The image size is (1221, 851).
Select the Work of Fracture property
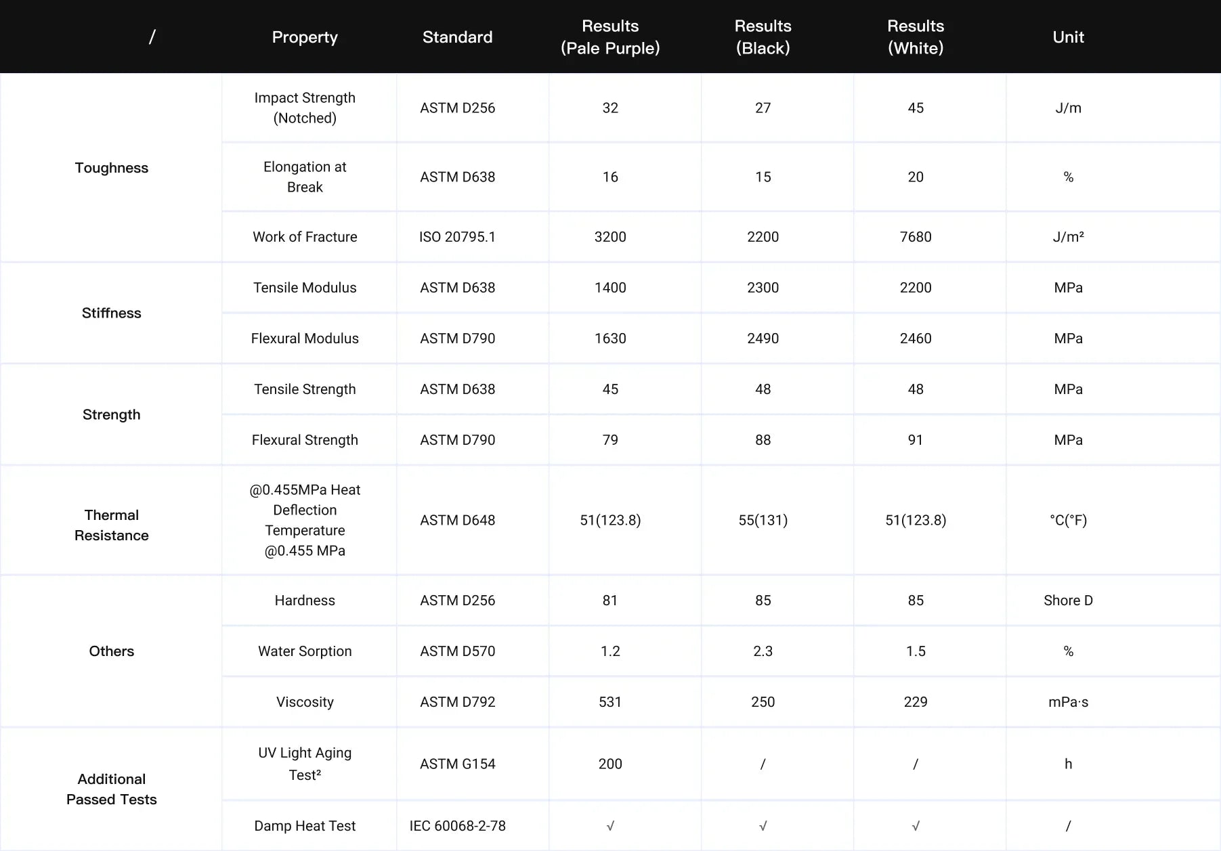pyautogui.click(x=305, y=237)
